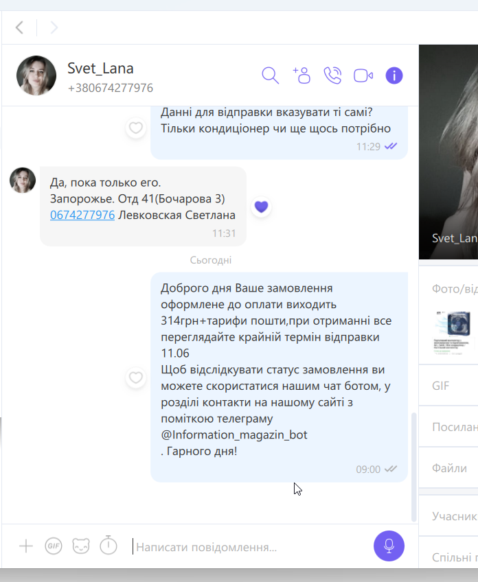The image size is (478, 582).
Task: Open the GIF picker in message bar
Action: 54,546
